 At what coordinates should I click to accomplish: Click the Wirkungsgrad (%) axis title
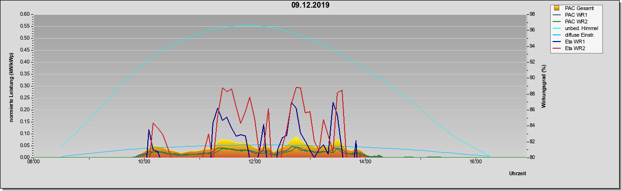[x=544, y=86]
